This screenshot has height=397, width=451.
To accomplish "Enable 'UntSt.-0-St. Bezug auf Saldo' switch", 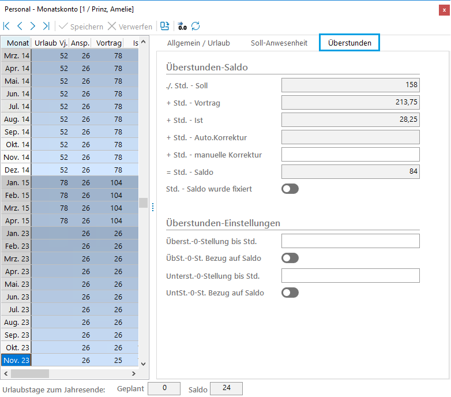I will pyautogui.click(x=290, y=293).
